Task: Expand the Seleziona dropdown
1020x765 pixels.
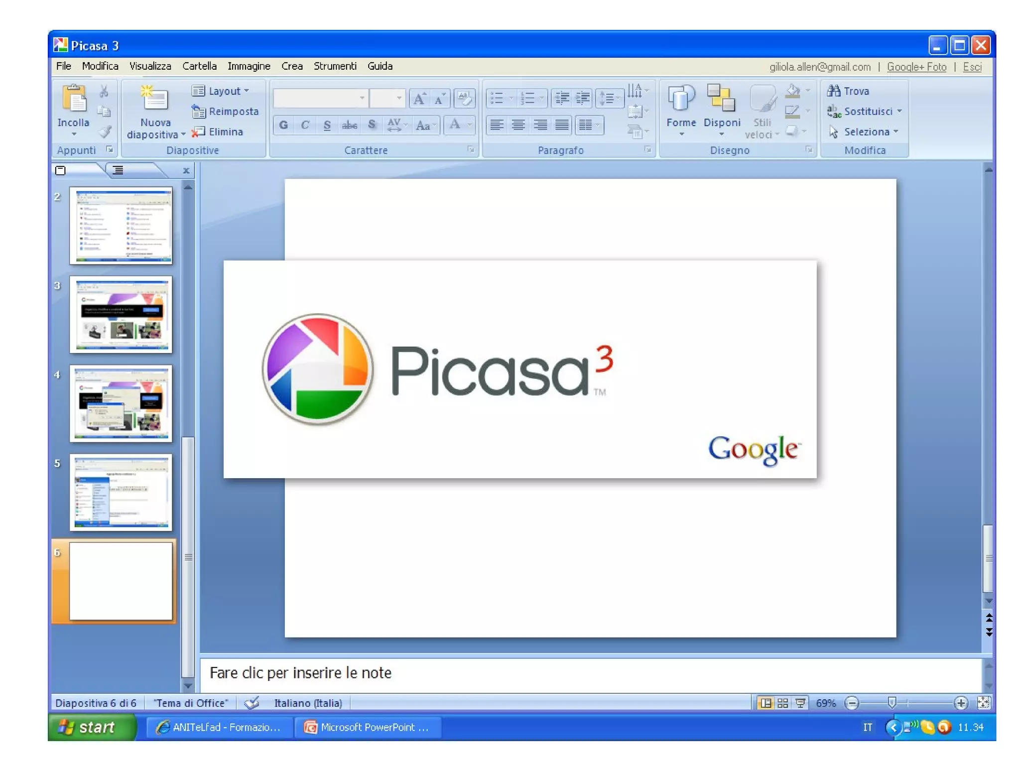Action: tap(896, 131)
